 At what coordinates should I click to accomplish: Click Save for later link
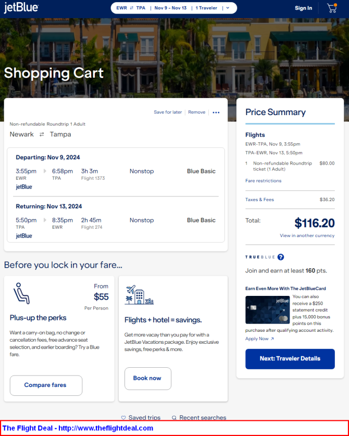(168, 112)
